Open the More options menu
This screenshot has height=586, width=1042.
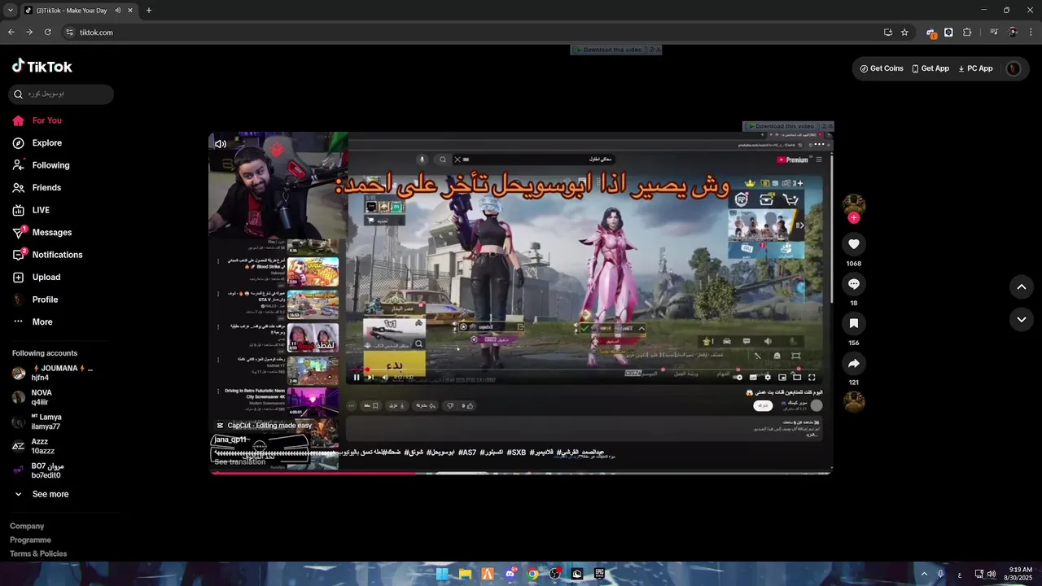(33, 322)
